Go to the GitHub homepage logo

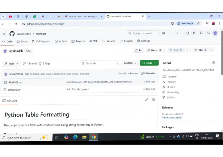click(x=12, y=34)
